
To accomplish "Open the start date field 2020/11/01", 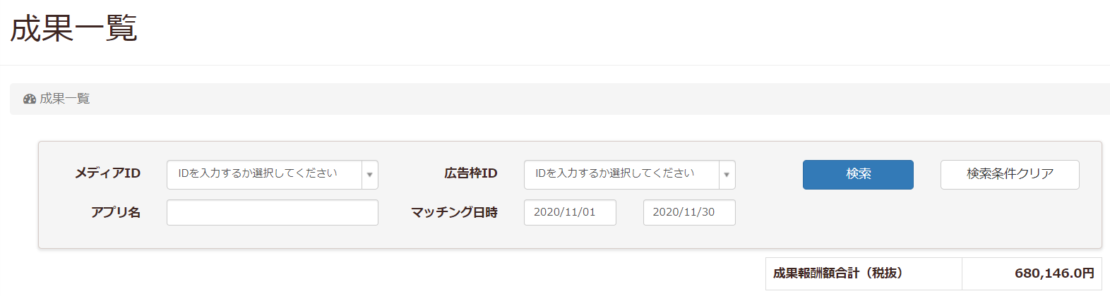I will pyautogui.click(x=569, y=213).
